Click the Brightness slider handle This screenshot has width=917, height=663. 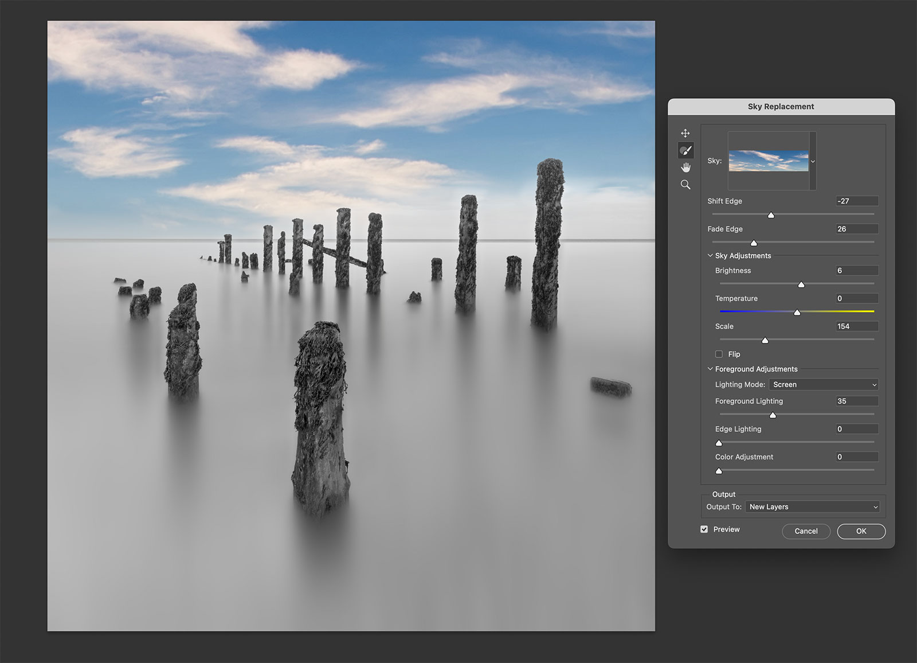coord(801,284)
